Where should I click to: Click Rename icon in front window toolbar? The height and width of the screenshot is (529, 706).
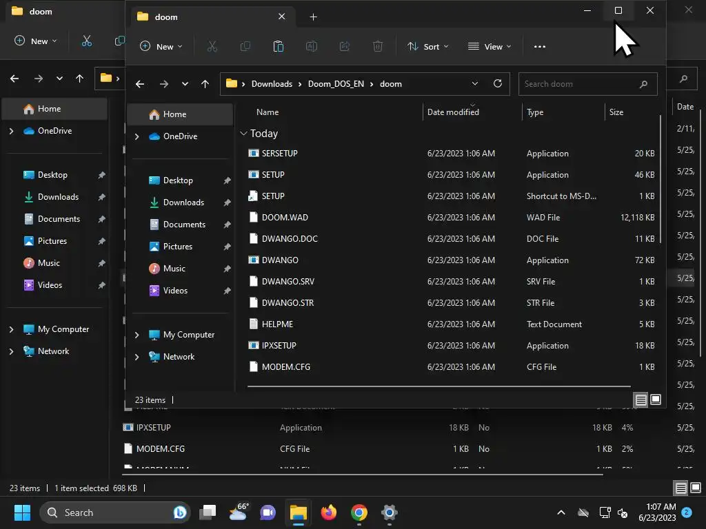(312, 46)
